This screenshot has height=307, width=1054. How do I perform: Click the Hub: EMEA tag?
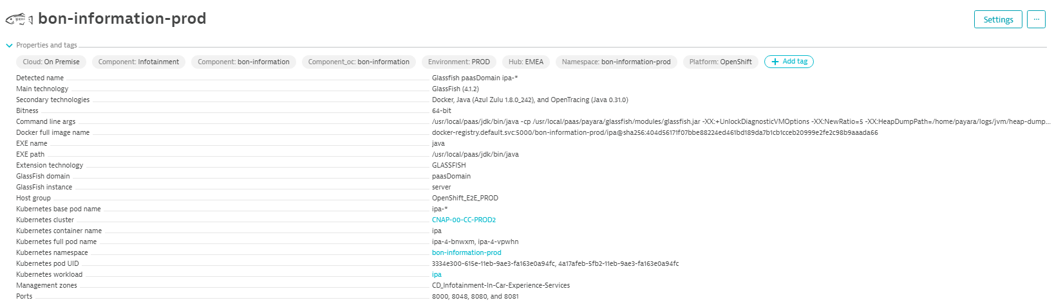click(x=525, y=62)
